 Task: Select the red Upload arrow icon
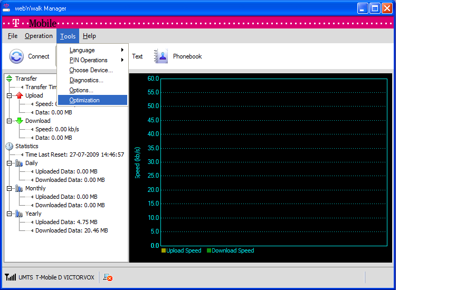click(19, 95)
